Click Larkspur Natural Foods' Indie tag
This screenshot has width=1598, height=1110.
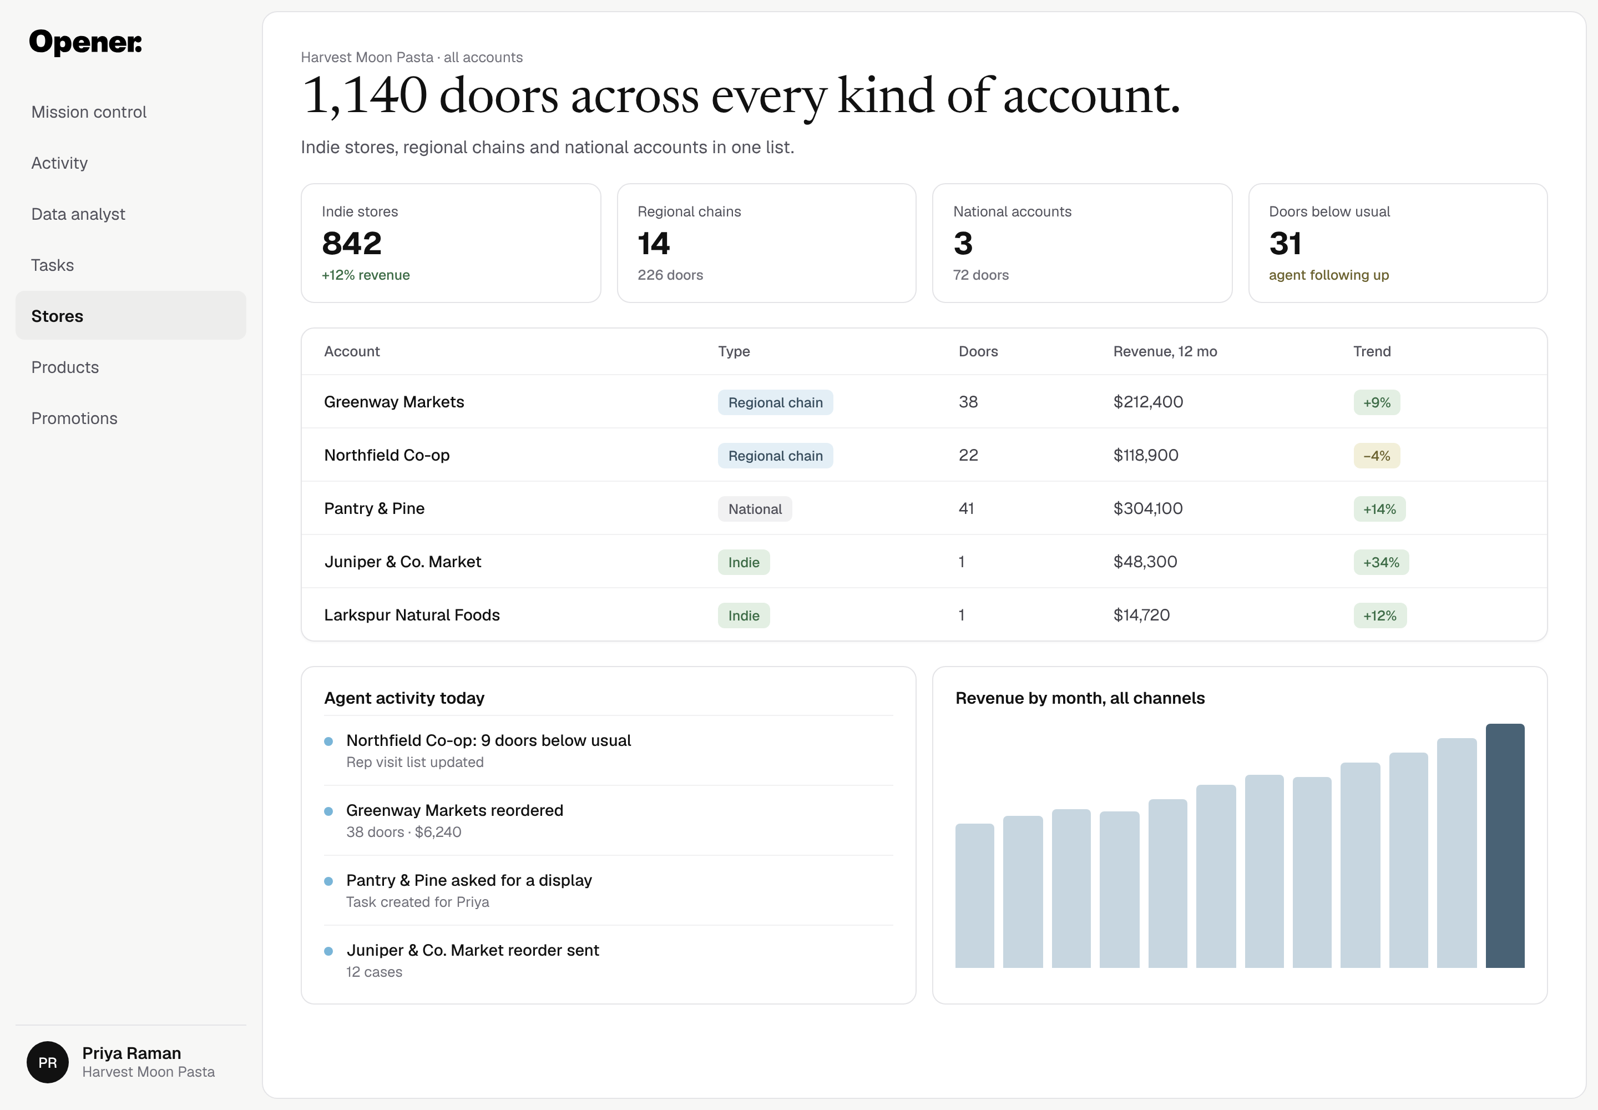coord(744,615)
